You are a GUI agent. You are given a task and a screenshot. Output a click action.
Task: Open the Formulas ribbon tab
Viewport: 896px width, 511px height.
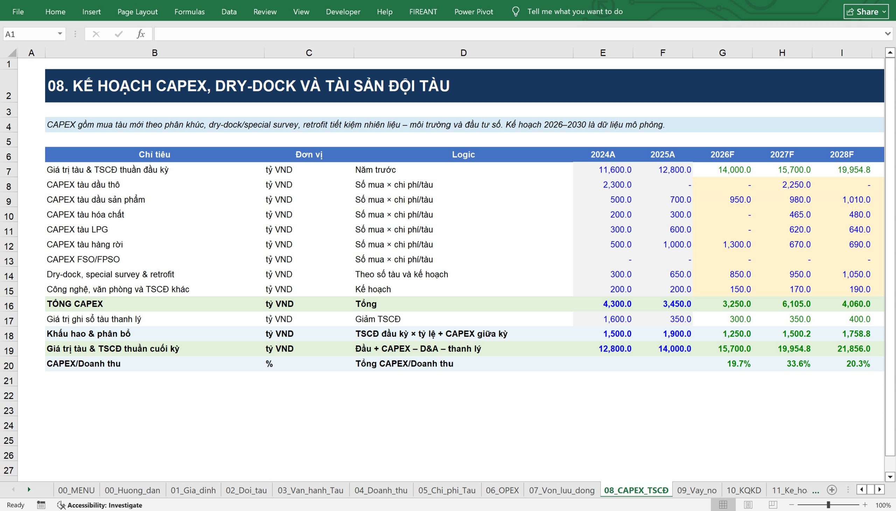pos(189,12)
